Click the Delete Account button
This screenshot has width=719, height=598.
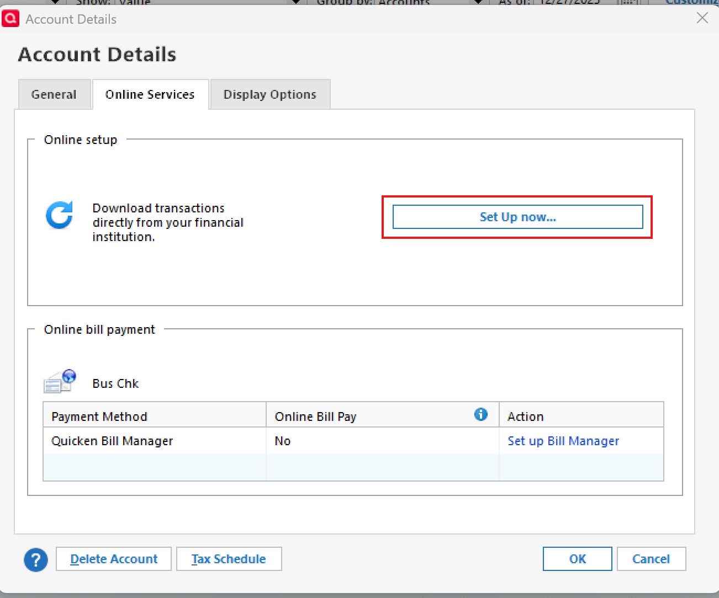point(114,559)
